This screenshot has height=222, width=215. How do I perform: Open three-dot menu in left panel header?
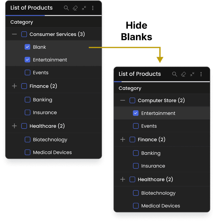[93, 8]
